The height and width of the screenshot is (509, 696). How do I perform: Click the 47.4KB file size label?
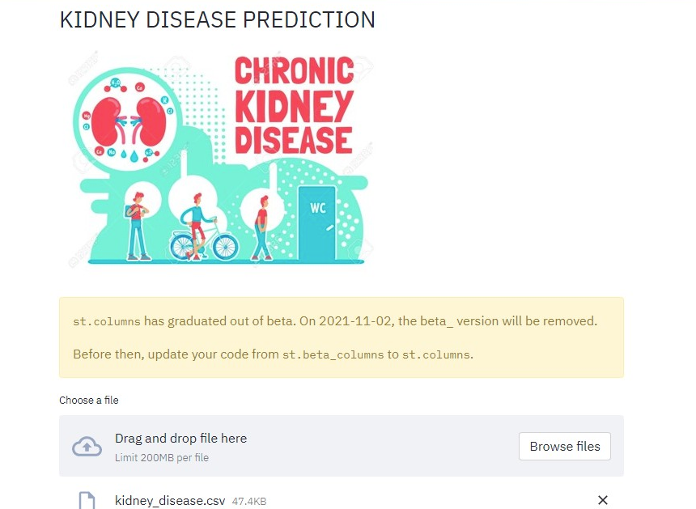pyautogui.click(x=249, y=502)
